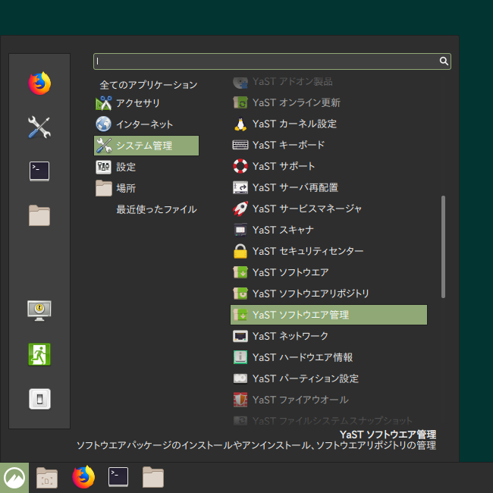The width and height of the screenshot is (493, 493).
Task: Open YaST アドオン製品
Action: click(329, 82)
